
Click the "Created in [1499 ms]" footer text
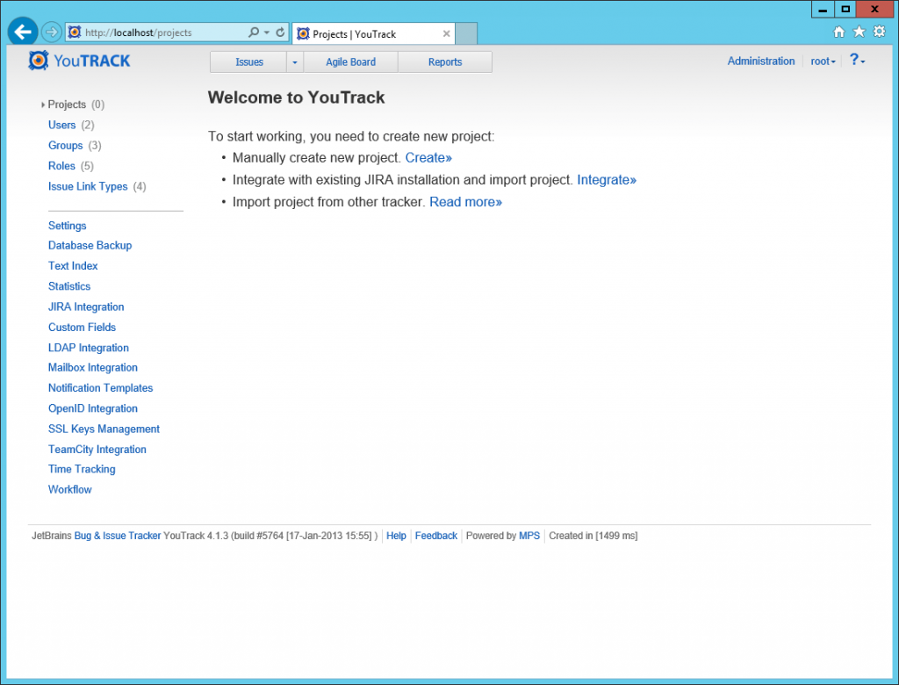pos(593,536)
